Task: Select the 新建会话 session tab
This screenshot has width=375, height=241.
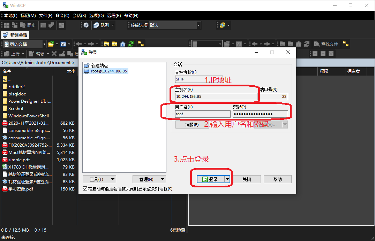Action: pyautogui.click(x=15, y=35)
